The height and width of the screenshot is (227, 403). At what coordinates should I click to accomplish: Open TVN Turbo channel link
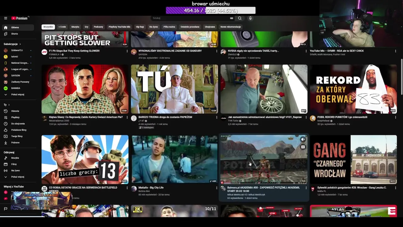[233, 121]
